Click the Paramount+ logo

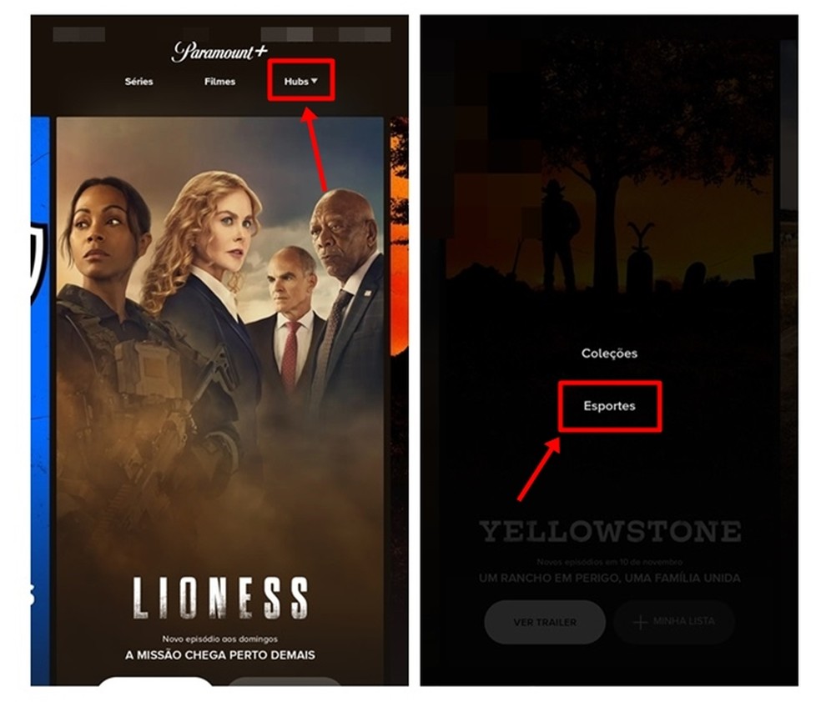tap(219, 52)
